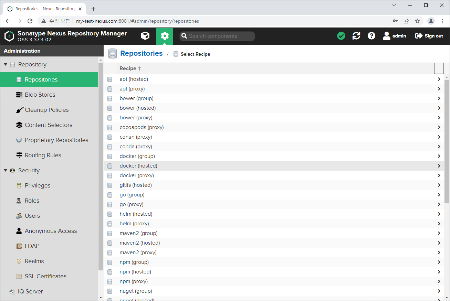Image resolution: width=450 pixels, height=301 pixels.
Task: Open Anonymous Access under Security
Action: coord(49,231)
